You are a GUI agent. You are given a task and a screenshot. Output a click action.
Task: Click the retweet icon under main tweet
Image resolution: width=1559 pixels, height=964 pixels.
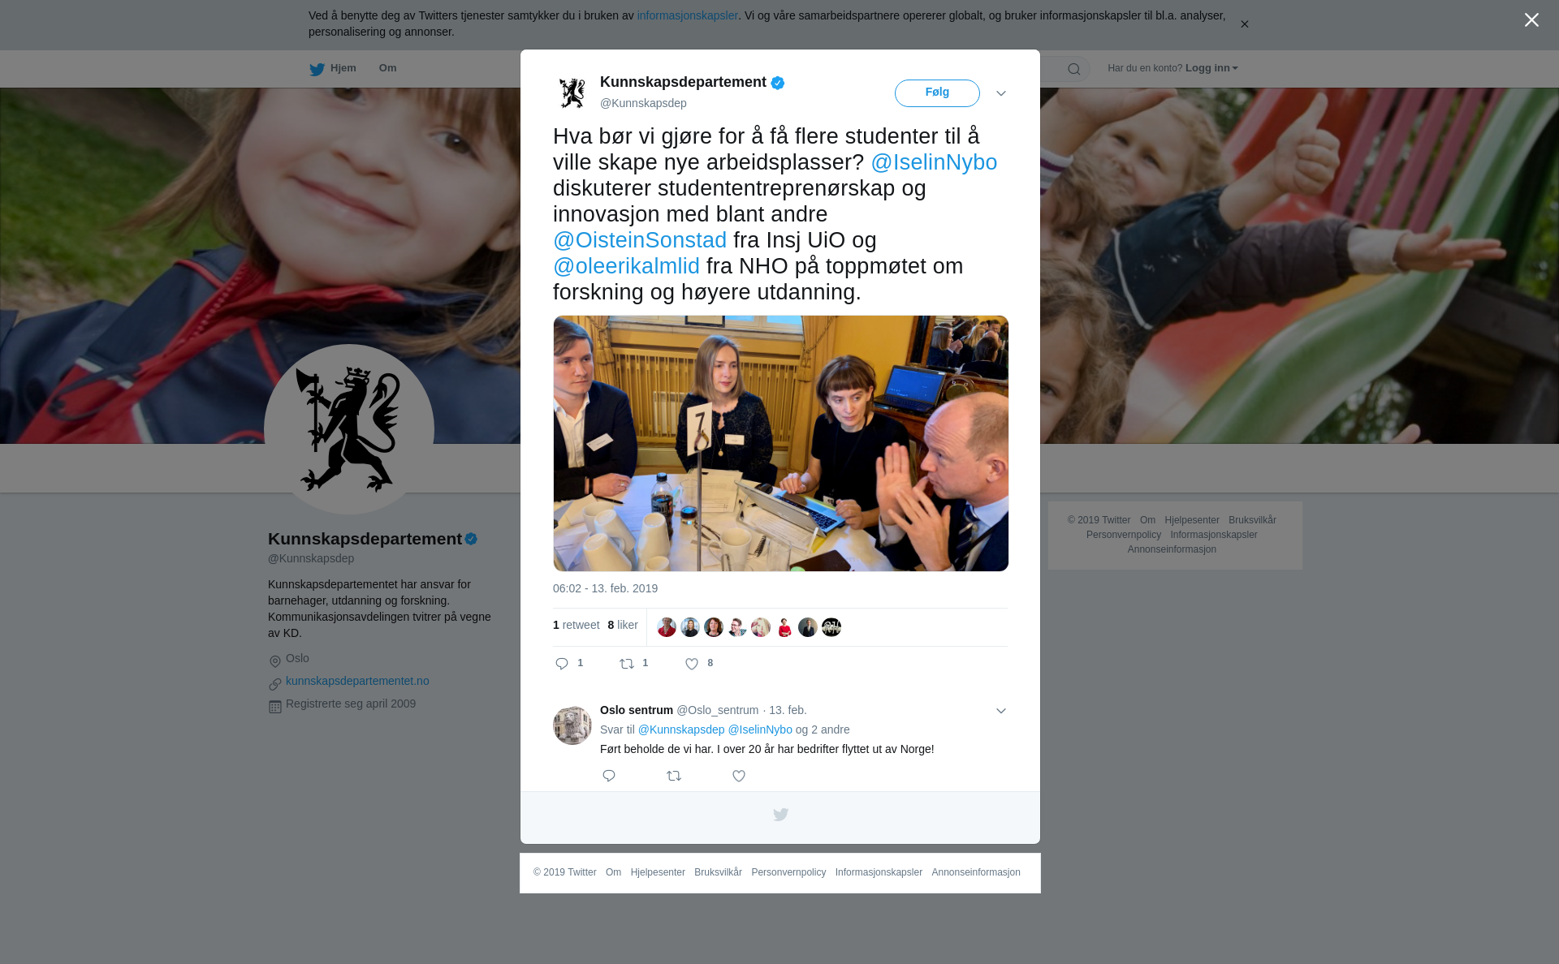627,664
